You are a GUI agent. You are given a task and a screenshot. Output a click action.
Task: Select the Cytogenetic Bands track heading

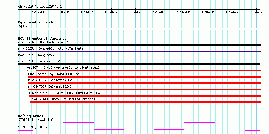pyautogui.click(x=36, y=22)
